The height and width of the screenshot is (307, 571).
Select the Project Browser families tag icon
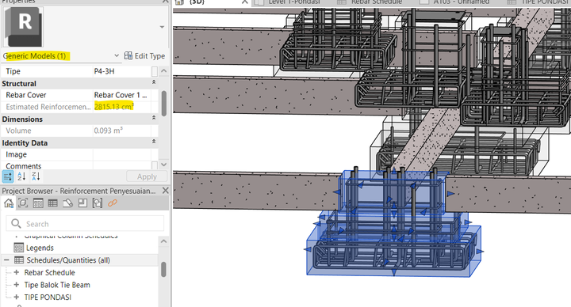click(x=67, y=203)
